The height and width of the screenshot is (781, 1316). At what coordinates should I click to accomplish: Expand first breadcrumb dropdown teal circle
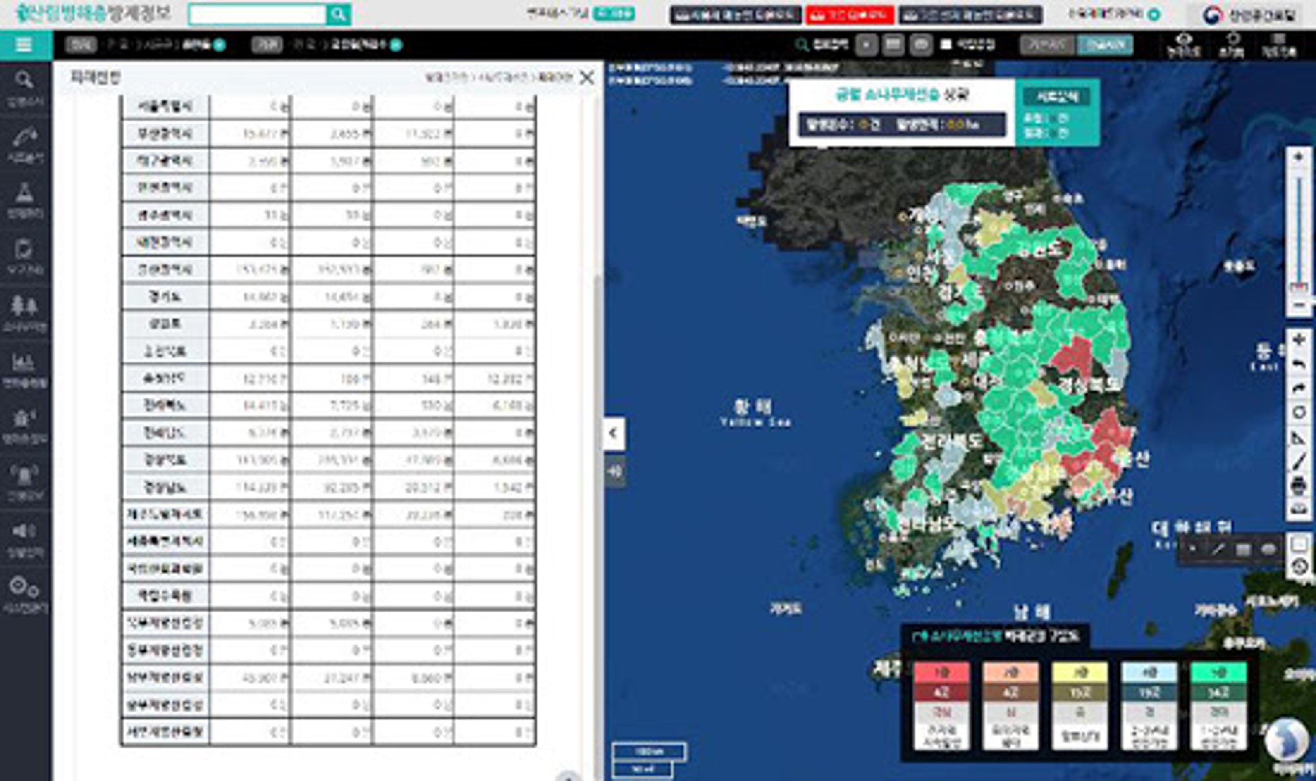pos(220,45)
